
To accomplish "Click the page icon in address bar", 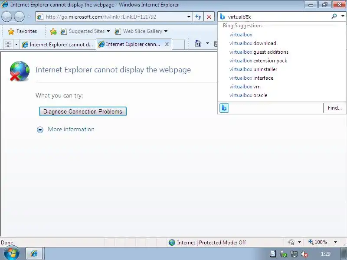I will [40, 17].
